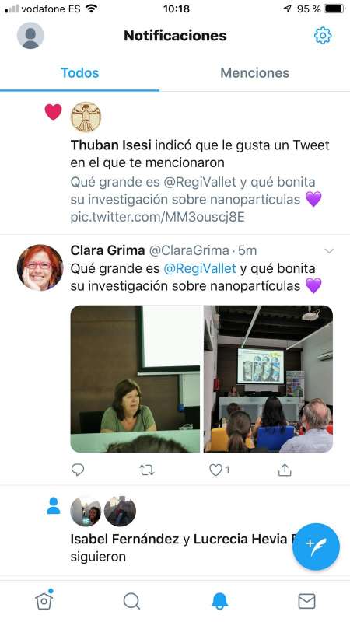350x622 pixels.
Task: Reply to Clara Grima's tweet
Action: coord(77,470)
